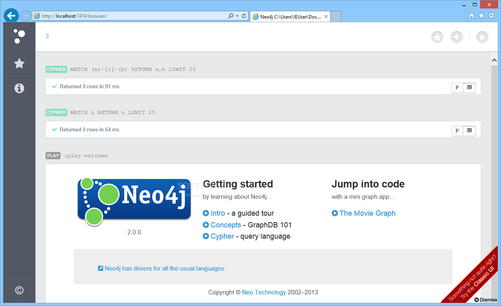
Task: Dismiss the Classic UI banner
Action: 486,300
